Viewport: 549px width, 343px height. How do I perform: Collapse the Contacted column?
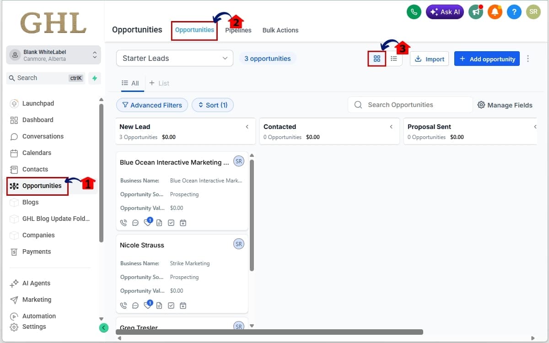(x=391, y=127)
